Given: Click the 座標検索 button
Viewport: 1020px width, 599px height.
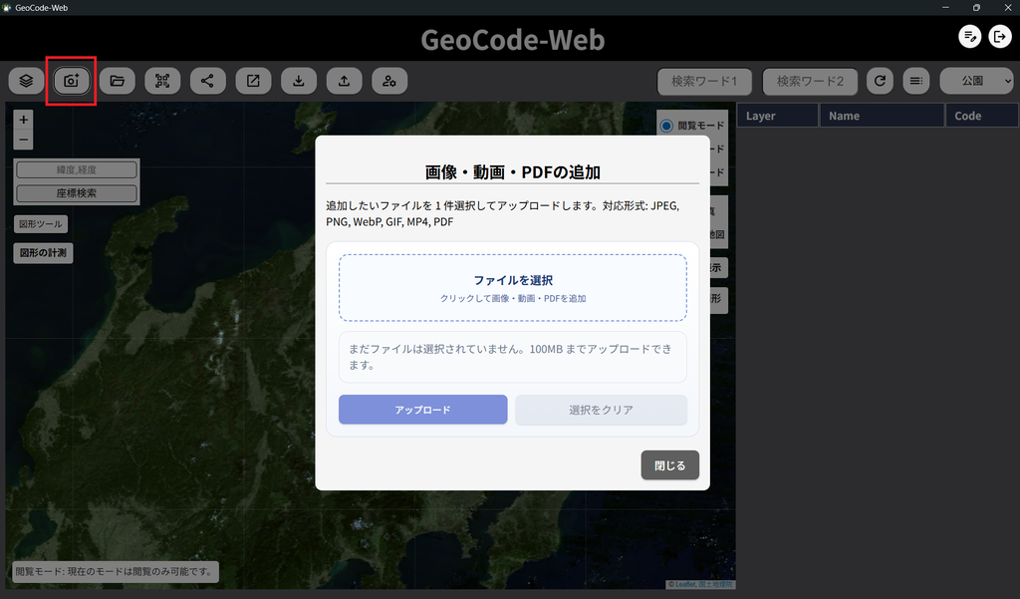Looking at the screenshot, I should point(77,193).
